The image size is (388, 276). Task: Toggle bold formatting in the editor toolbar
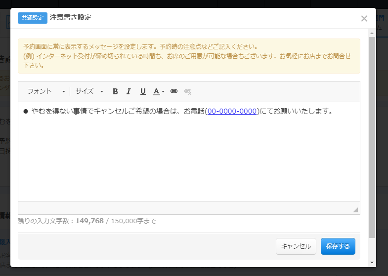pos(115,91)
